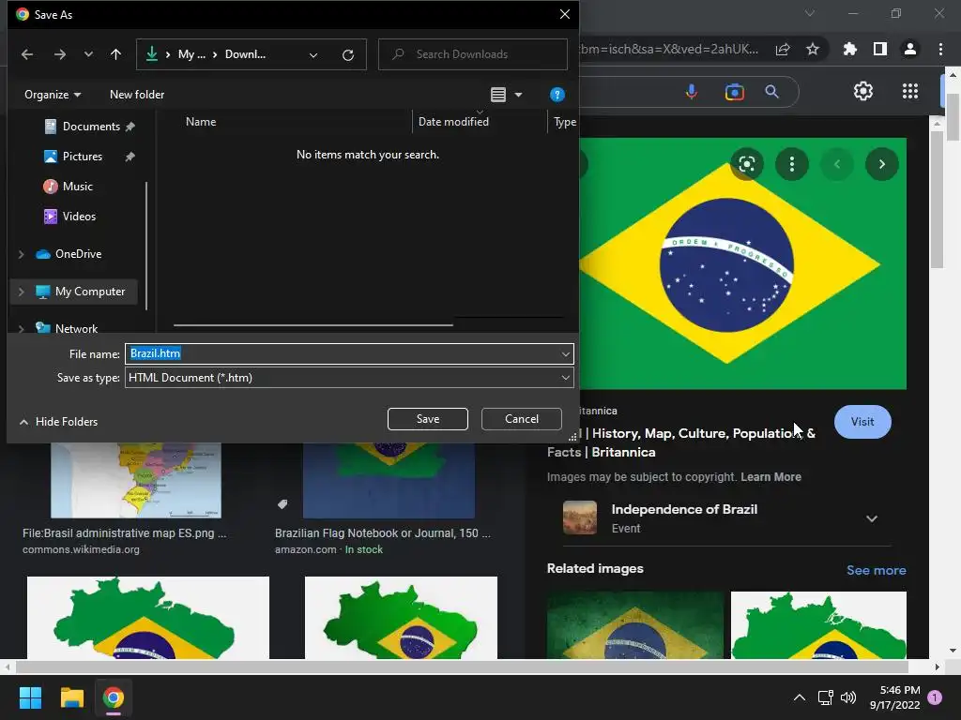Open File Explorer from taskbar
Viewport: 961px width, 720px height.
click(x=71, y=697)
